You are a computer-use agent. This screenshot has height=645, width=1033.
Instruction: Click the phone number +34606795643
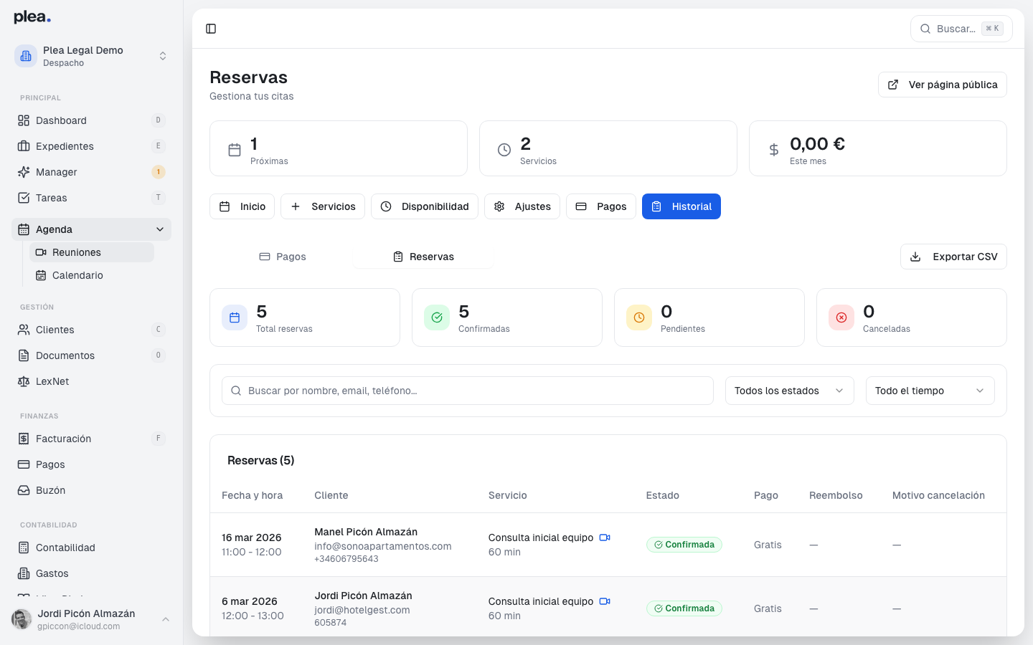point(346,559)
